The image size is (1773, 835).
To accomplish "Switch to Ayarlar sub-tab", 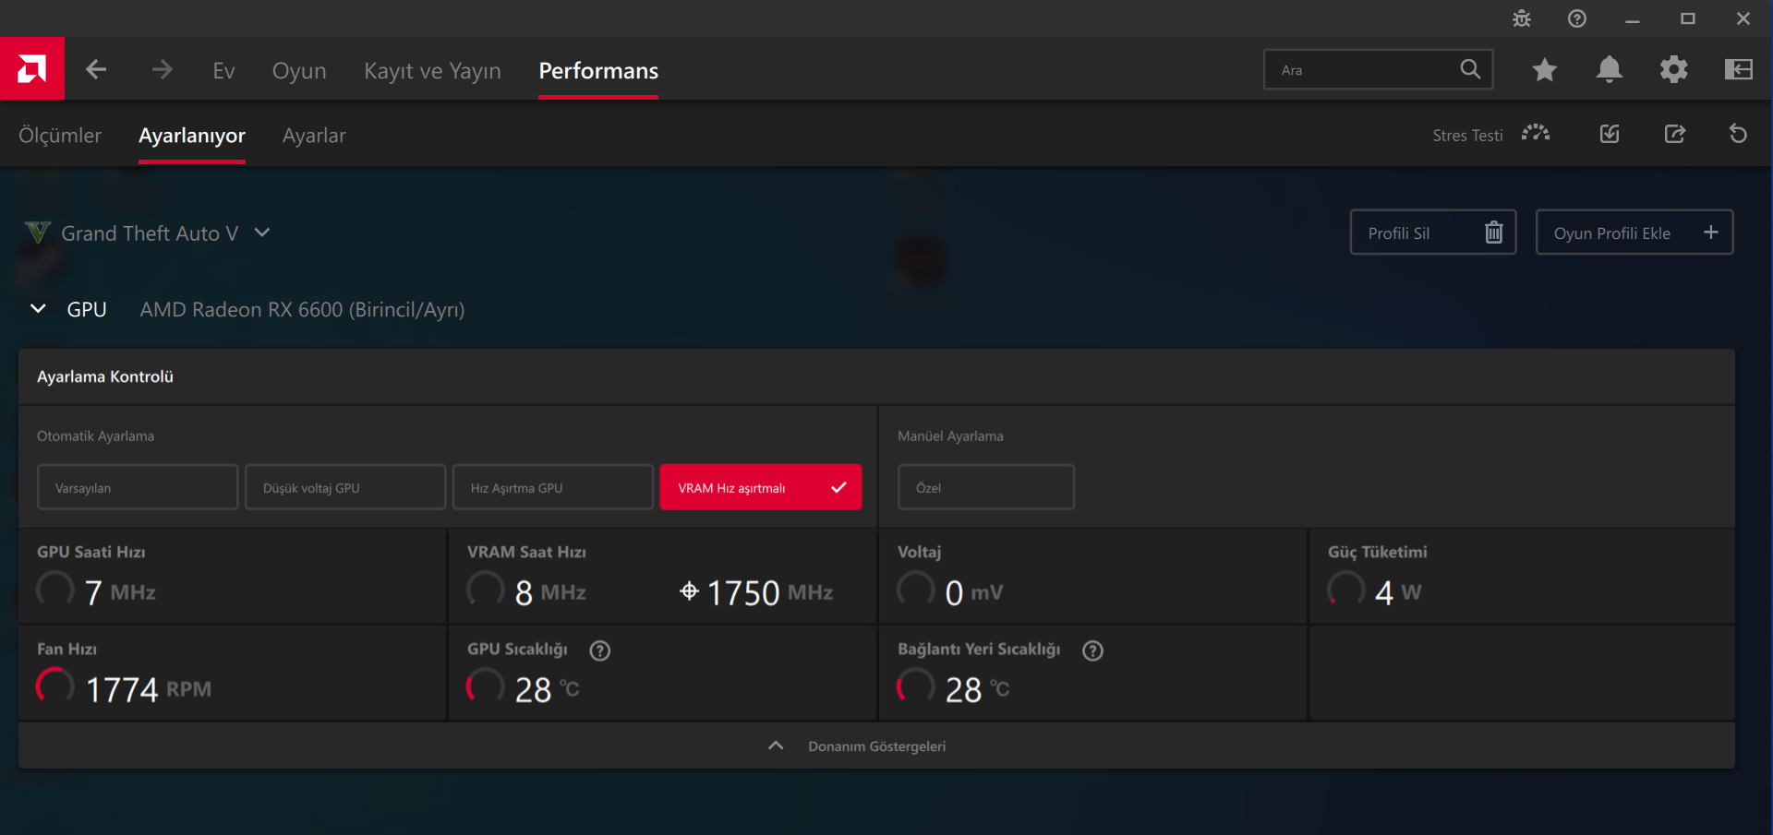I will 314,135.
